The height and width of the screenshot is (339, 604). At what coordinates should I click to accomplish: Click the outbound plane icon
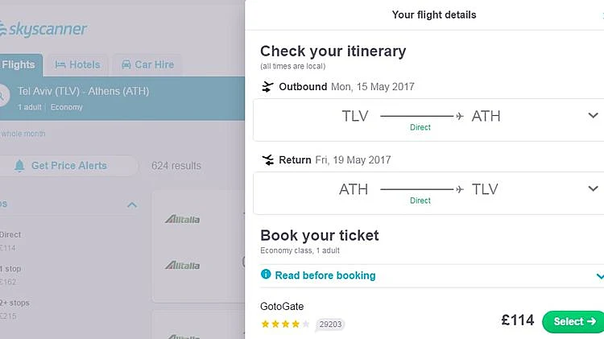[268, 87]
